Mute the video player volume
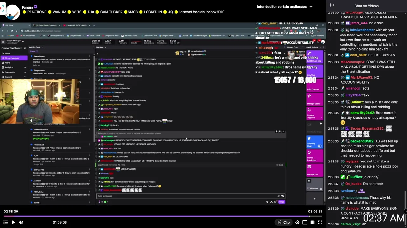 21,222
